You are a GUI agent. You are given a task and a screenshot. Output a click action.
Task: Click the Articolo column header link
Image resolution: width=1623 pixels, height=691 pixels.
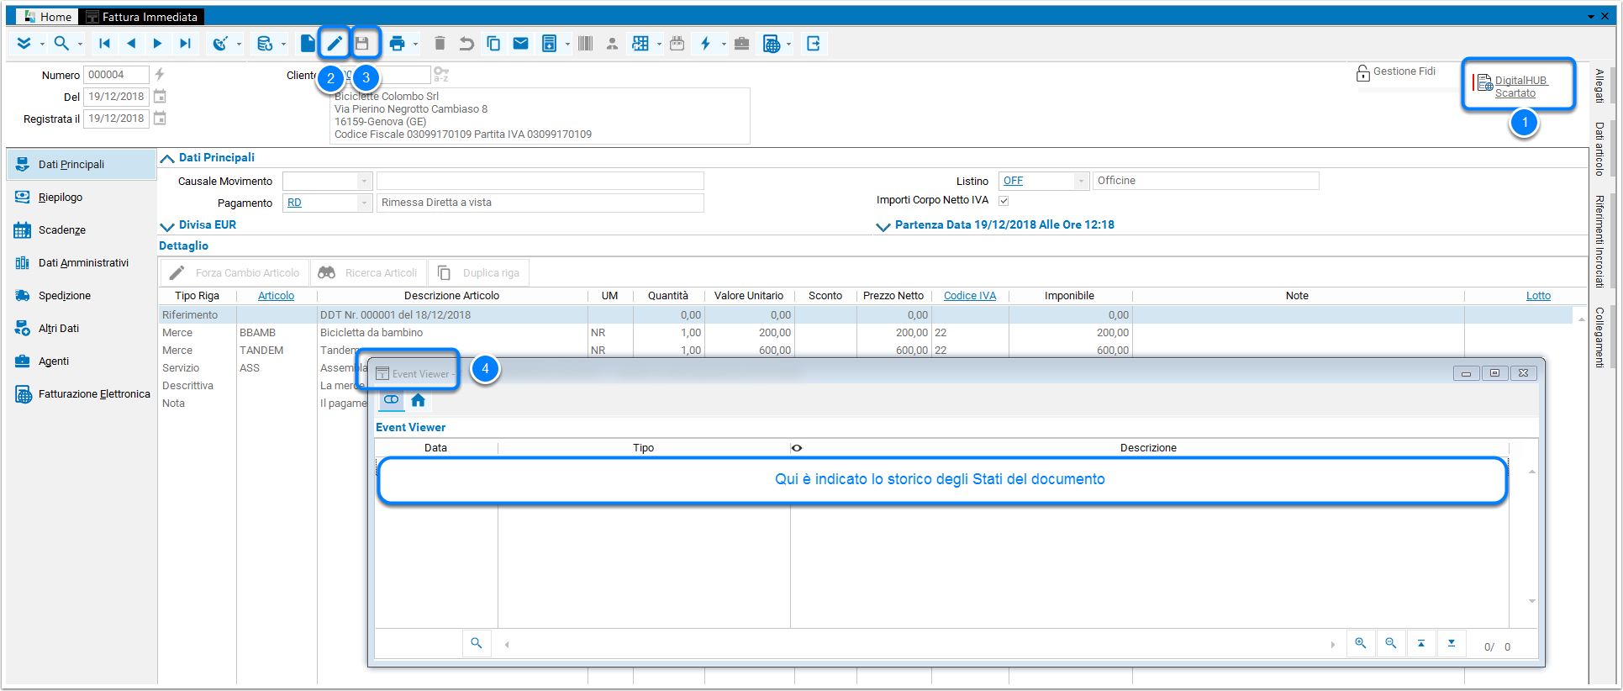[x=276, y=296]
